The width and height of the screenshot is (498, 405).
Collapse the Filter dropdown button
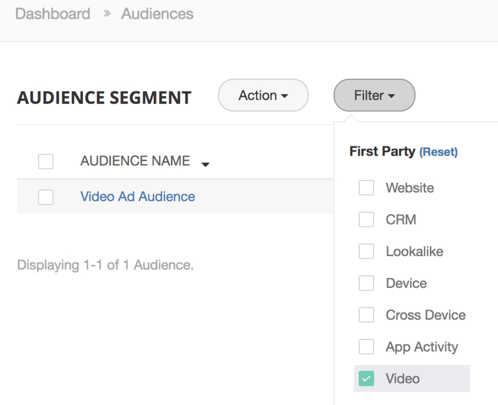click(x=374, y=95)
